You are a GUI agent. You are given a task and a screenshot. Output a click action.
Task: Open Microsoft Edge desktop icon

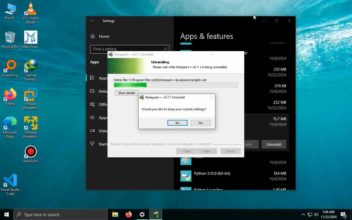[10, 128]
